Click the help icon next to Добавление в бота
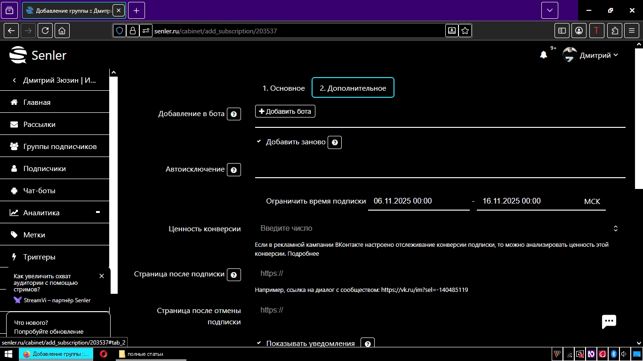Screen dimensions: 643x361 pyautogui.click(x=234, y=114)
